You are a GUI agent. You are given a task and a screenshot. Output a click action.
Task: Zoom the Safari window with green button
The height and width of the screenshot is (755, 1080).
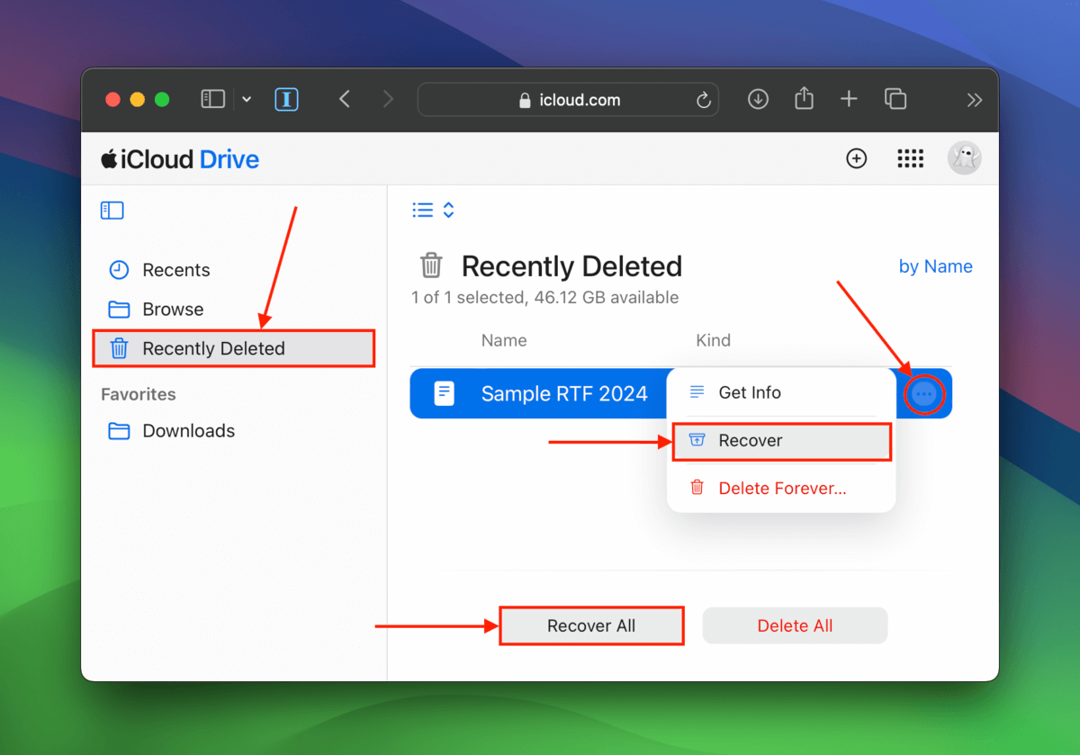(162, 100)
